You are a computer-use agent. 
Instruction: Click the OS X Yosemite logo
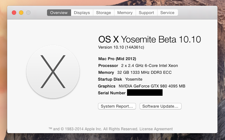53,72
